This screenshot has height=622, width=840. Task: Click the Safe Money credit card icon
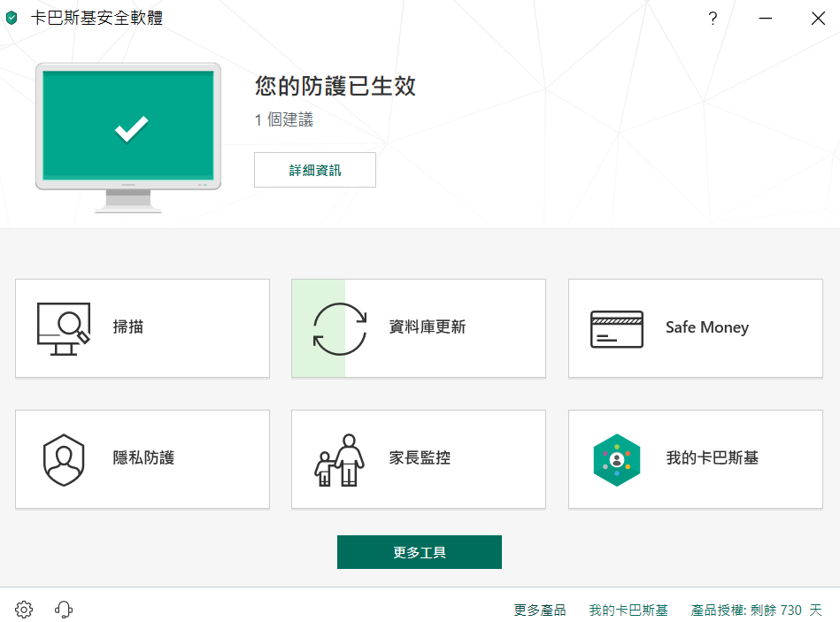click(617, 328)
